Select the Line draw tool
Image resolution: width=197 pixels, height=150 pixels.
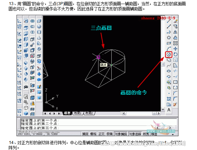click(169, 21)
